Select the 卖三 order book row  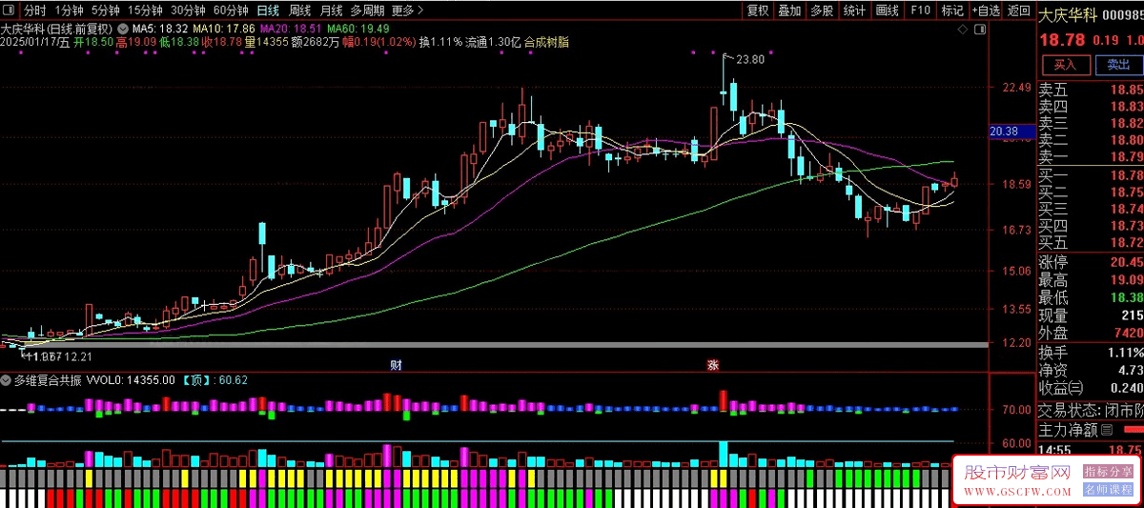(1091, 124)
